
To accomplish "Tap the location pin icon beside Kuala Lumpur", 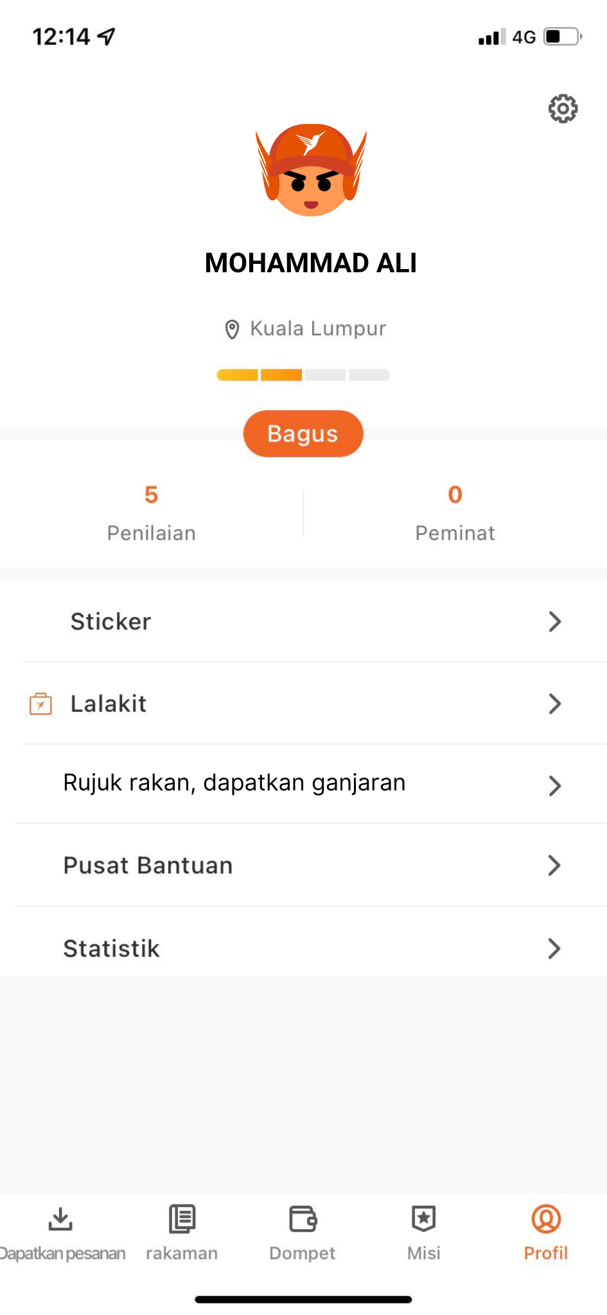I will (x=232, y=329).
